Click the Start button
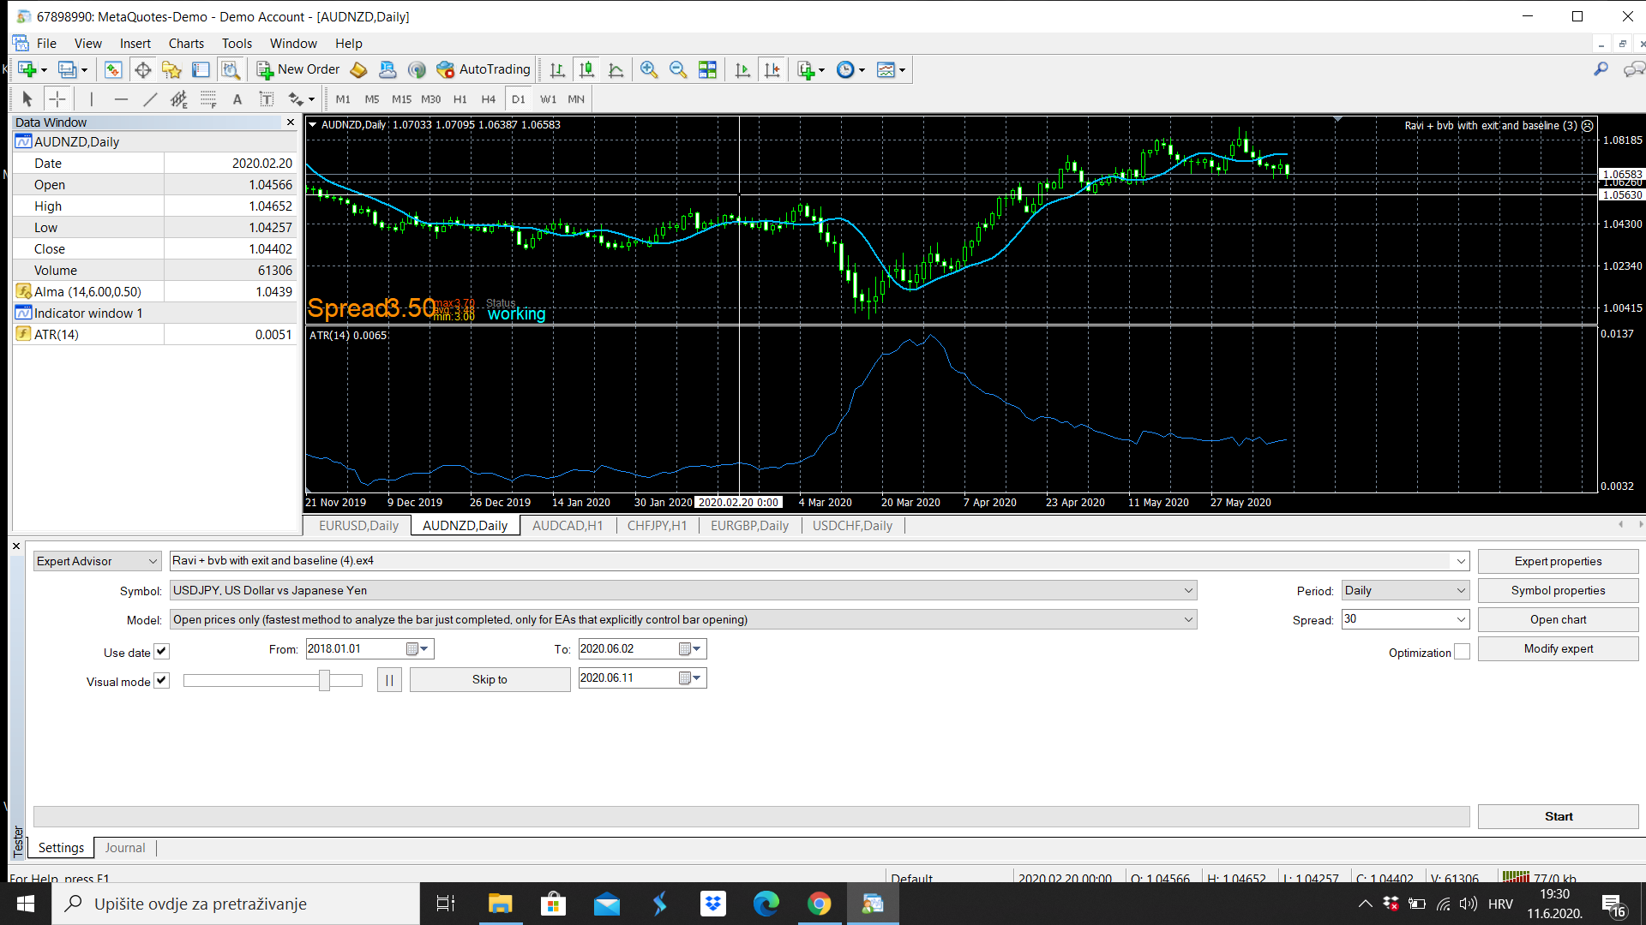 1558,816
